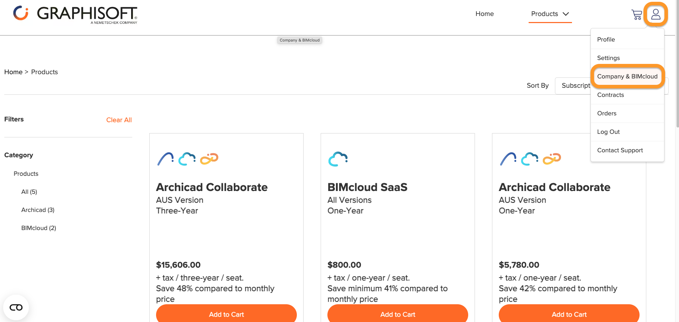Click the Home breadcrumb link
Image resolution: width=679 pixels, height=322 pixels.
[x=13, y=72]
